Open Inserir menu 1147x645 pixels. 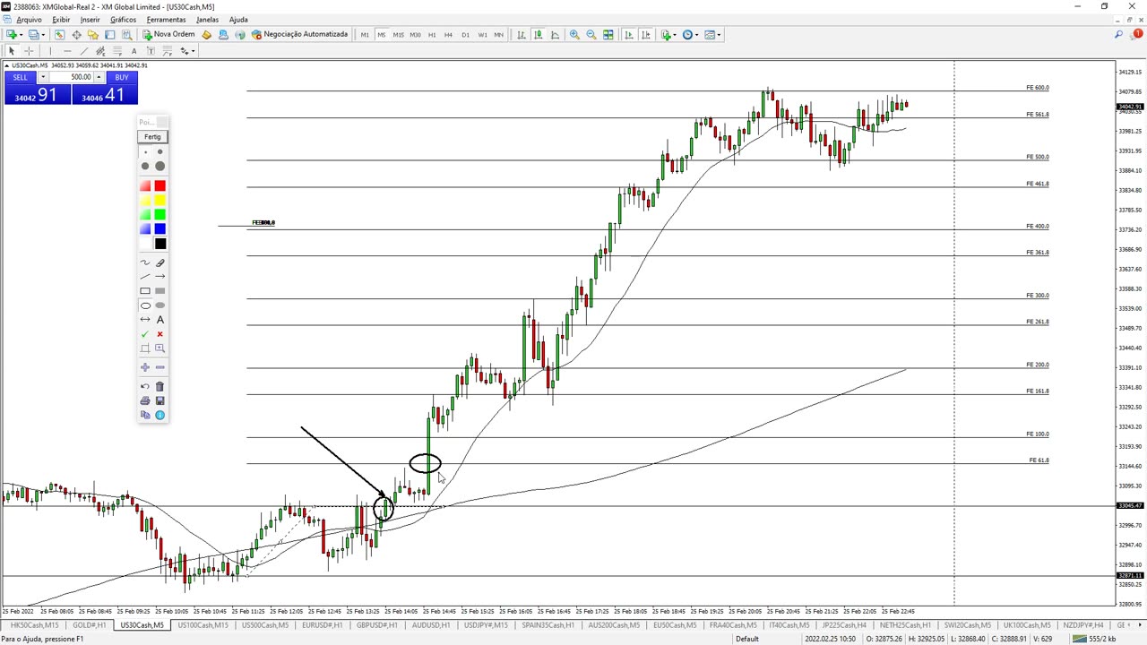[x=91, y=20]
